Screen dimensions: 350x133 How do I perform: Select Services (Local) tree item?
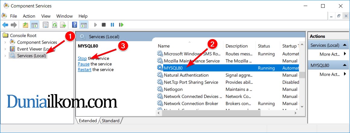(32, 56)
